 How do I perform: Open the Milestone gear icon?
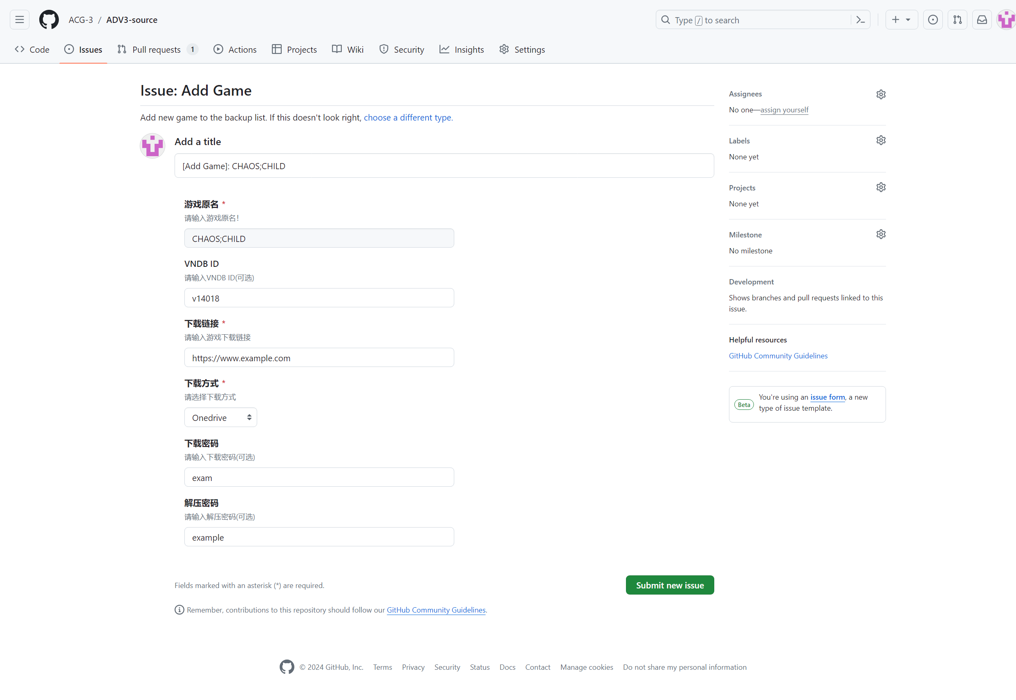pyautogui.click(x=881, y=234)
